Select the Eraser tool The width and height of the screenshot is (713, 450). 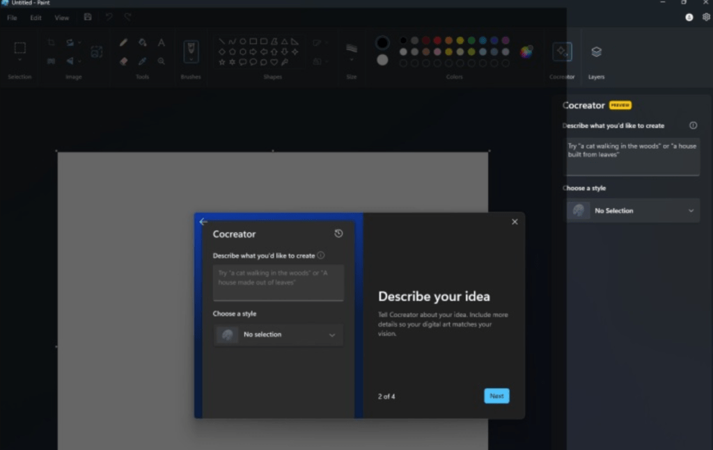click(123, 61)
